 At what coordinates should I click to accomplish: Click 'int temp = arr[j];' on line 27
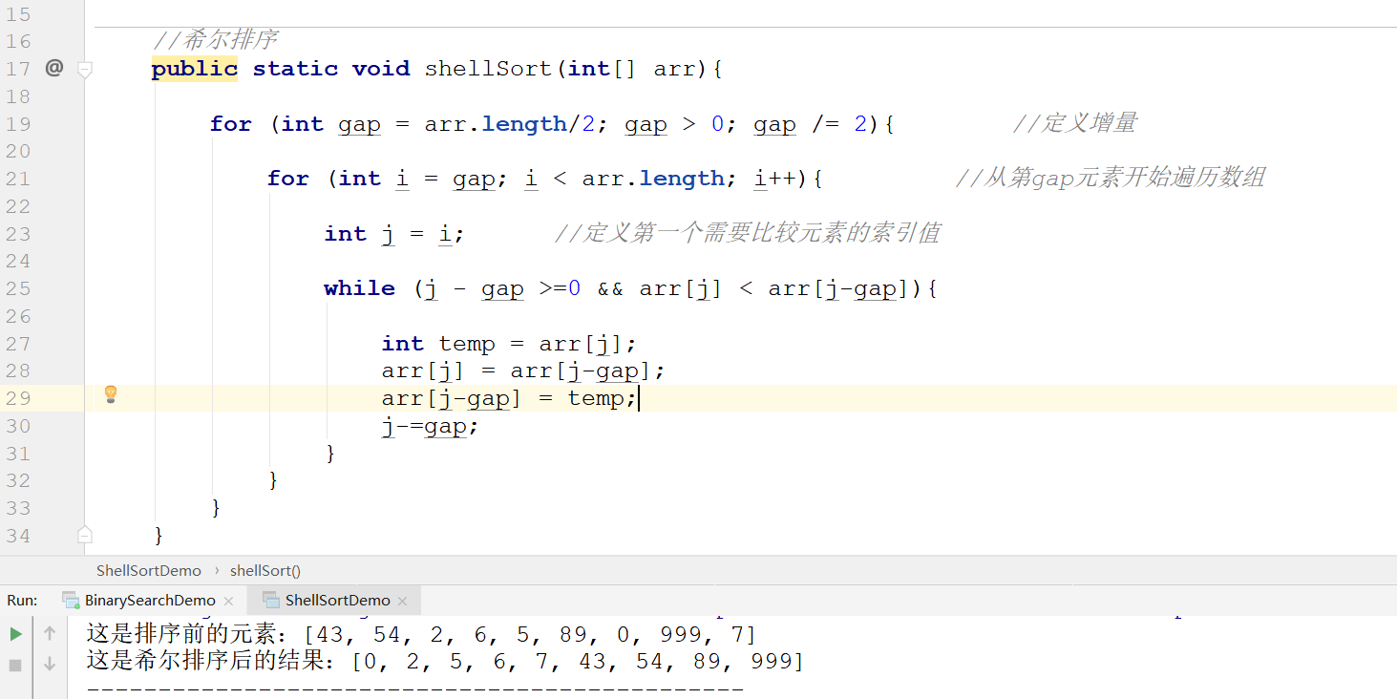[509, 344]
